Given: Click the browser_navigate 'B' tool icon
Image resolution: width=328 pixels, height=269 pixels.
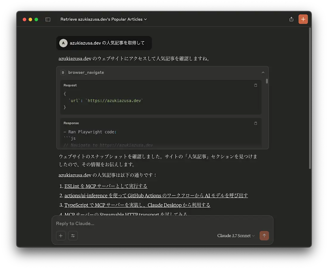Looking at the screenshot, I should 63,72.
